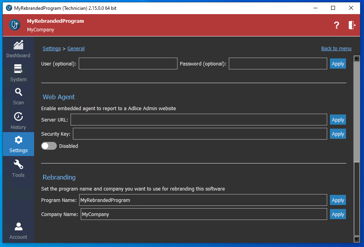Click the General breadcrumb link
Viewport: 364px width, 247px height.
click(x=76, y=49)
